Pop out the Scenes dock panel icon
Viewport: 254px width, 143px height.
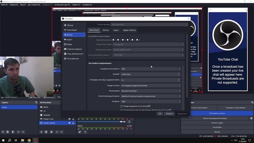click(x=36, y=102)
